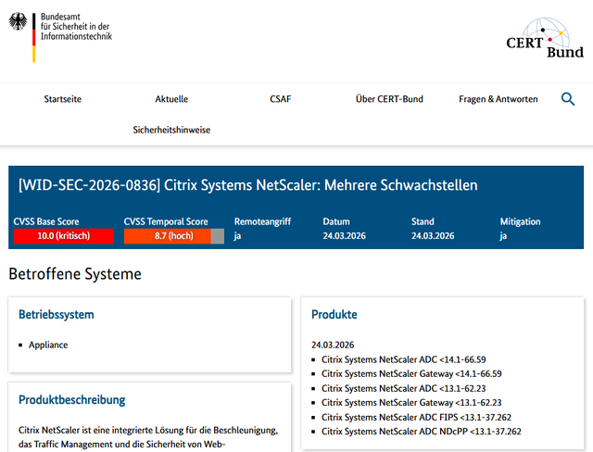Select NetScaler ADC <14.1-66.59 entry

pyautogui.click(x=404, y=359)
